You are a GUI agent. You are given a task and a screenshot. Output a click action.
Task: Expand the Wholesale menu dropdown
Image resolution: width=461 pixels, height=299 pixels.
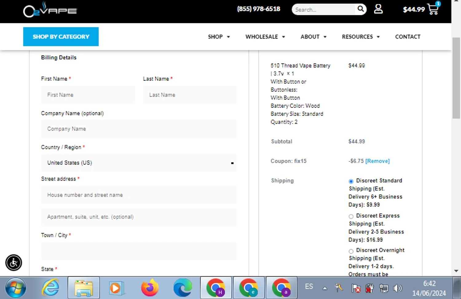265,37
